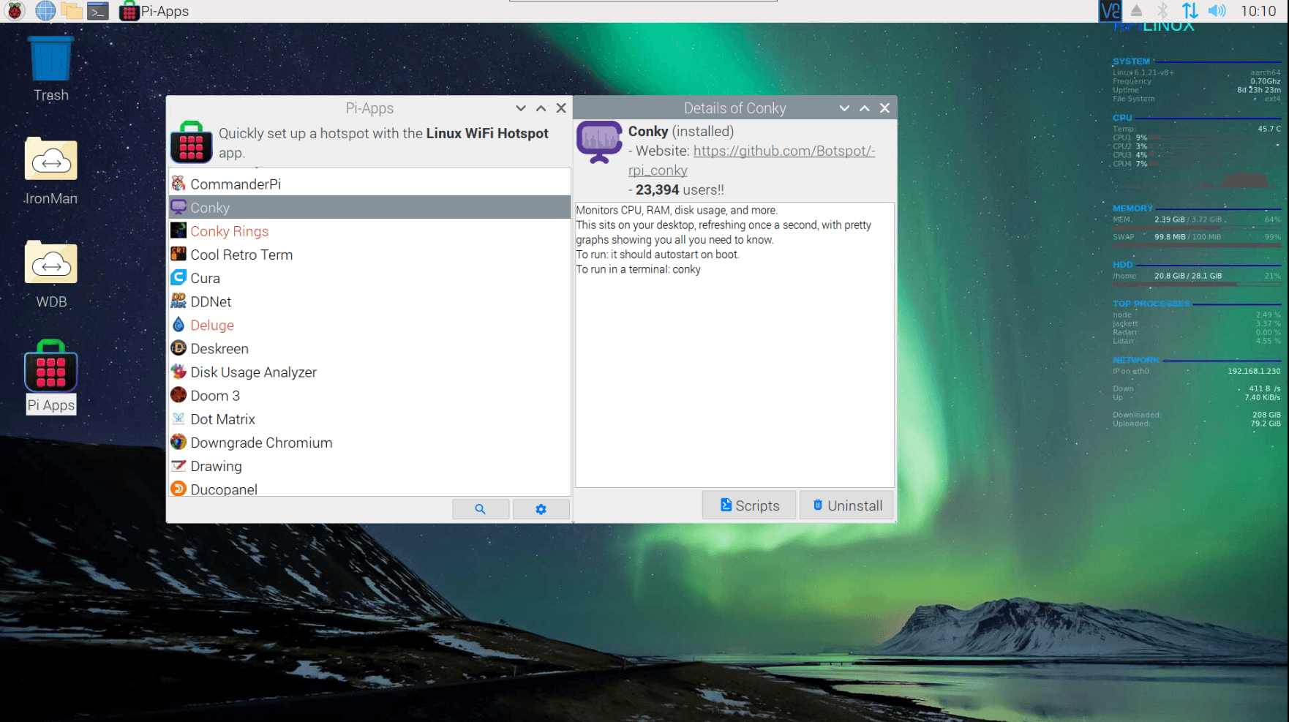Open the terminal from the taskbar
Viewport: 1289px width, 722px height.
pos(97,11)
